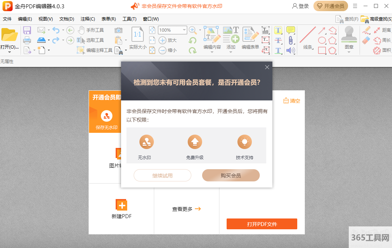Choose the ellipse shape tool
Screen dimensions: 392x248
322,40
